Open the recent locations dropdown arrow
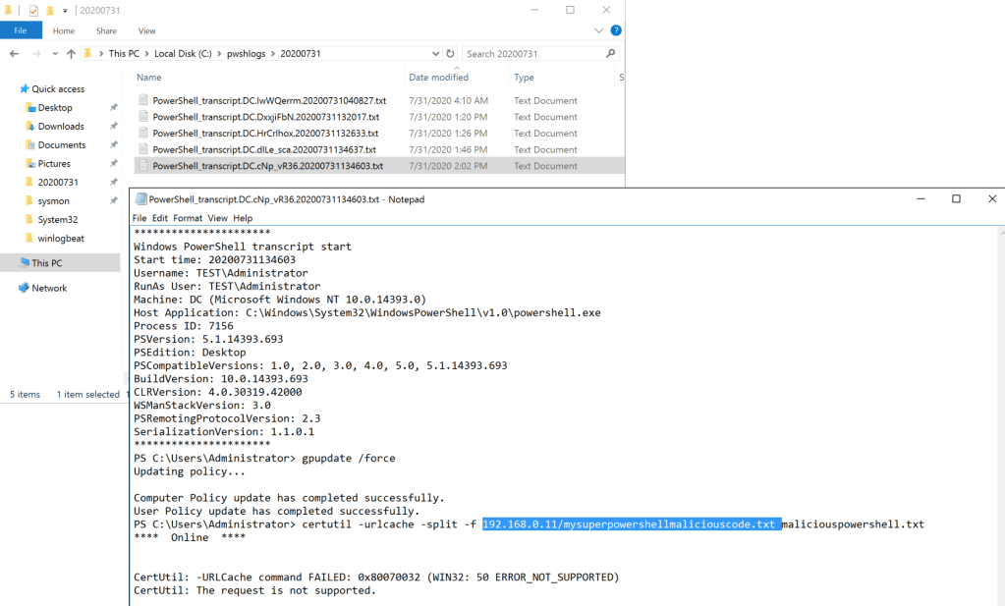 54,54
